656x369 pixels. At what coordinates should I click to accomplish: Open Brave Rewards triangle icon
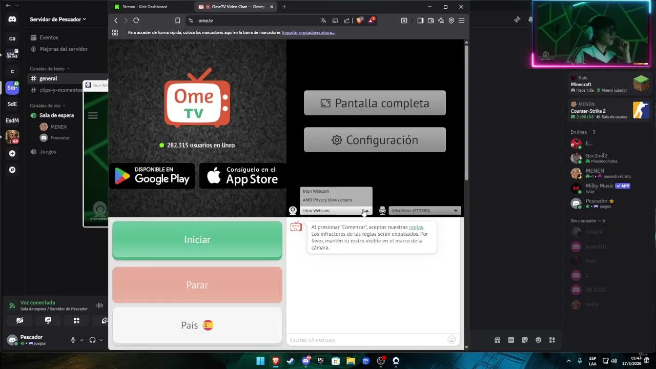(371, 20)
